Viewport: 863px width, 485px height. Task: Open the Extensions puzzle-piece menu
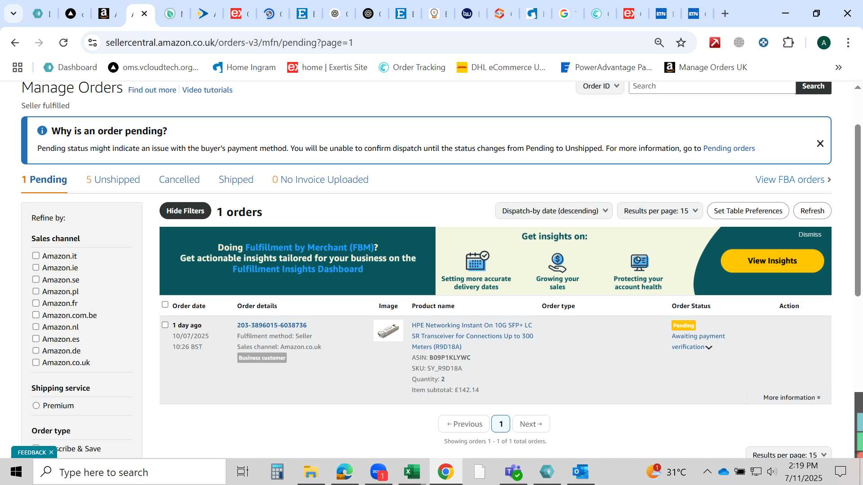click(x=788, y=43)
